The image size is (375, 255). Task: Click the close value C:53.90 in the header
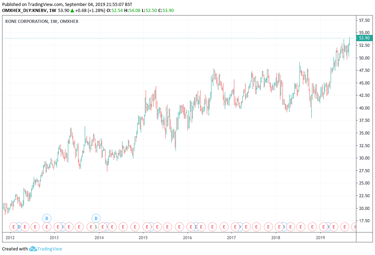pyautogui.click(x=166, y=11)
